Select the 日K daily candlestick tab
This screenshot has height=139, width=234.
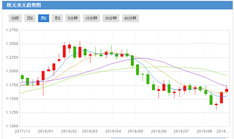(x=30, y=18)
